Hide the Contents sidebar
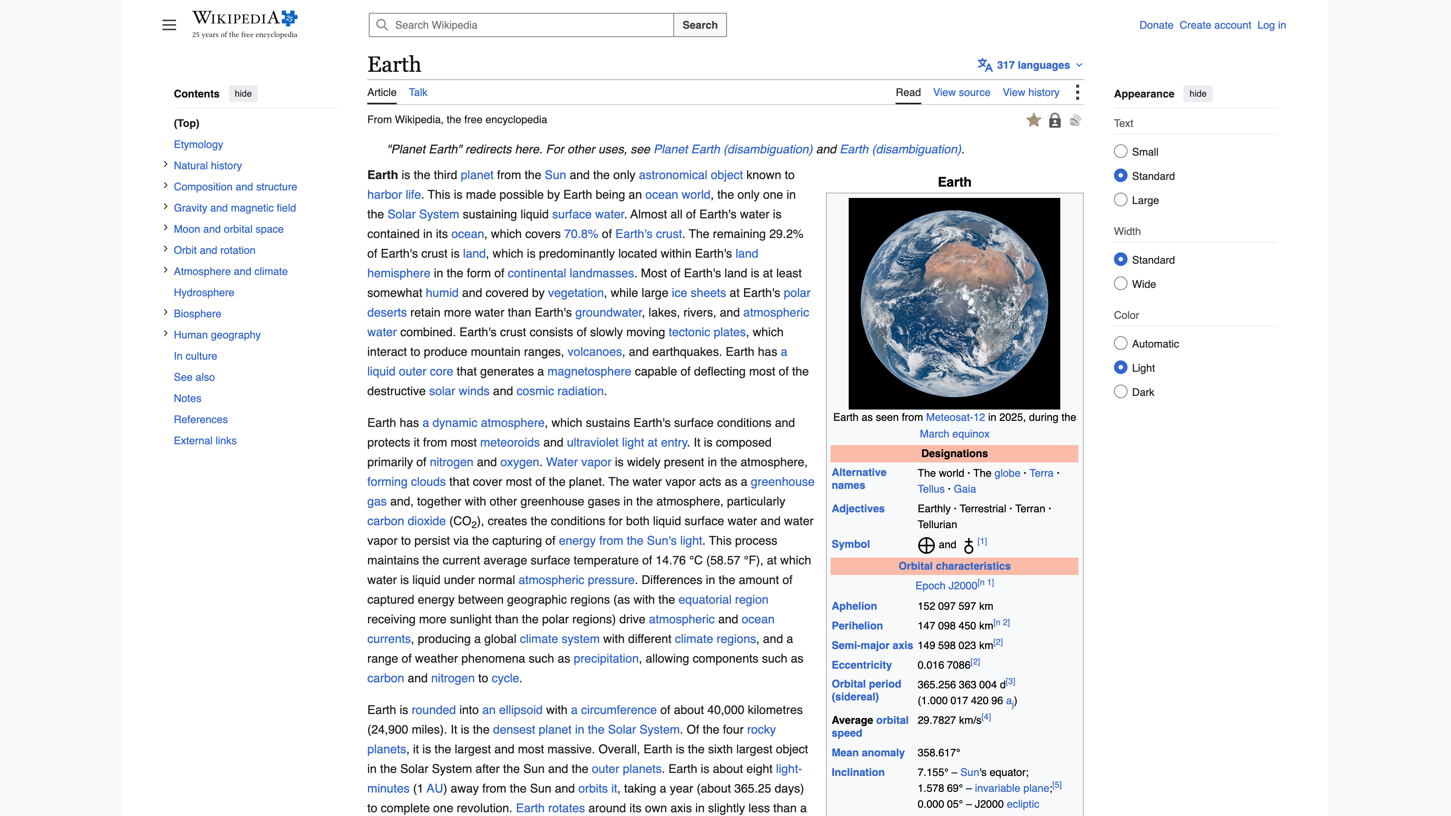This screenshot has height=816, width=1451. [243, 93]
